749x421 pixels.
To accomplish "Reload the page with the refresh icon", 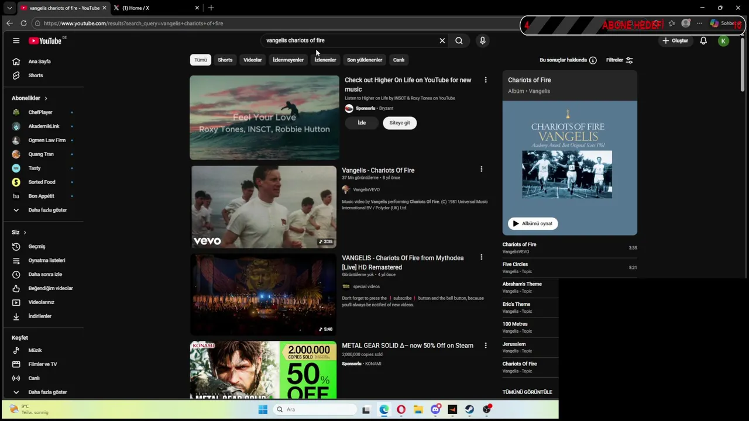I will coord(23,23).
